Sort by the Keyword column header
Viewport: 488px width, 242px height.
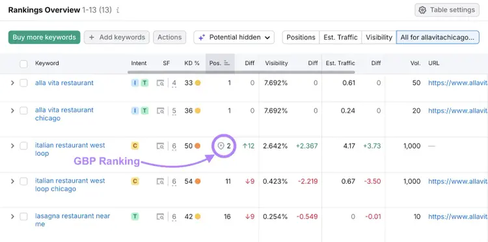47,64
